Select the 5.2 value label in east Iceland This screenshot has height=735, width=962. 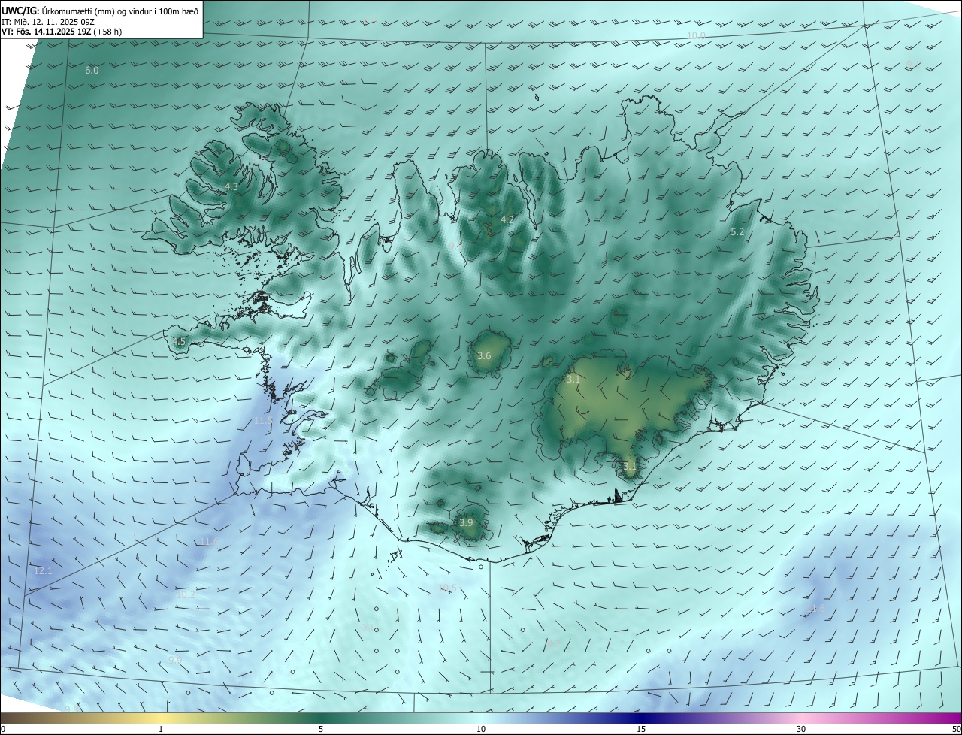pyautogui.click(x=737, y=232)
